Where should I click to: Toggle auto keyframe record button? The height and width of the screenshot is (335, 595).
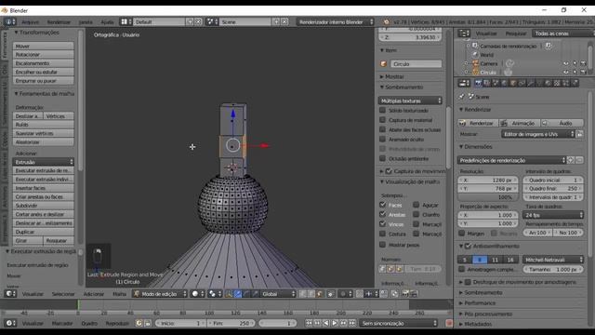pyautogui.click(x=449, y=323)
